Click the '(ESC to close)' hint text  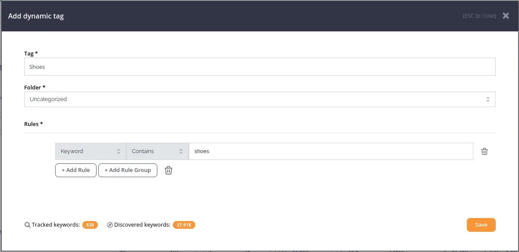[479, 16]
